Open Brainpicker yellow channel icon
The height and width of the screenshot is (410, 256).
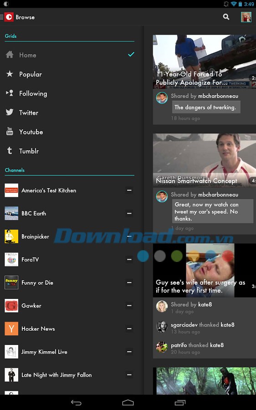(x=11, y=236)
